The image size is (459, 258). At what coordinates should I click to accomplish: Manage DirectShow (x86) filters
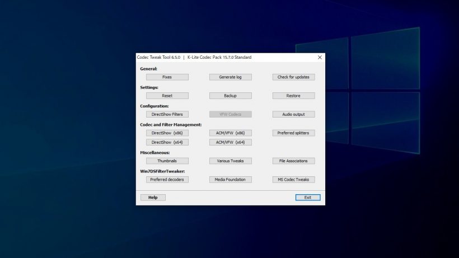tap(167, 133)
